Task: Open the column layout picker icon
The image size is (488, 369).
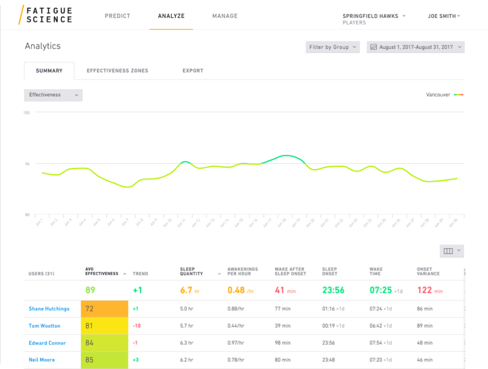Action: [448, 251]
